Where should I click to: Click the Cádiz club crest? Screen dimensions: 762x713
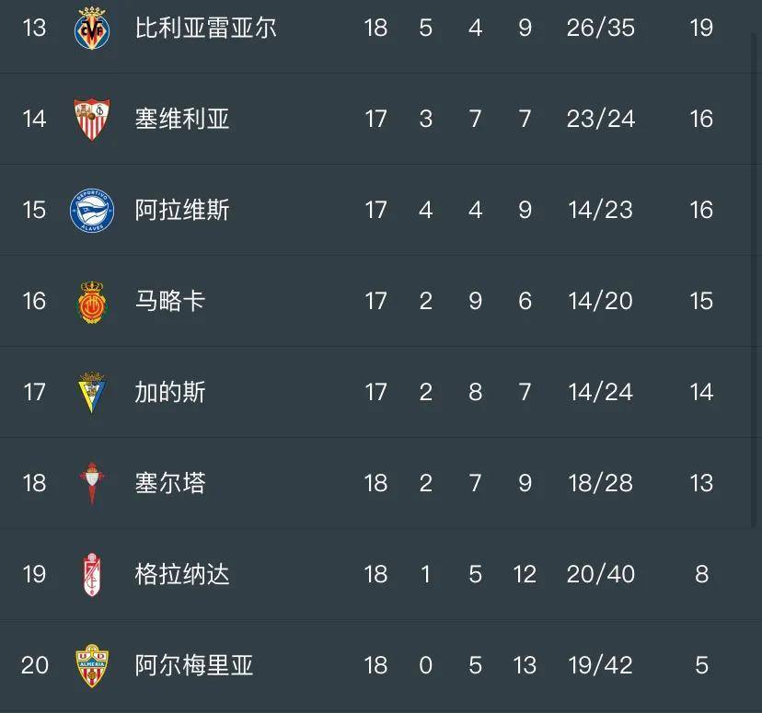(91, 392)
